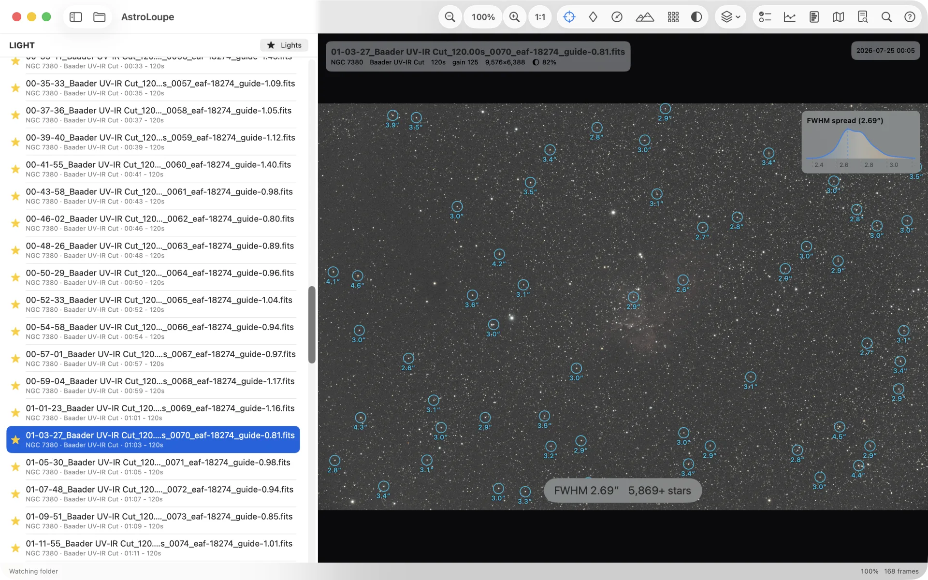The image size is (928, 580).
Task: Click the star marker labeled 4.4″
Action: pos(859,466)
